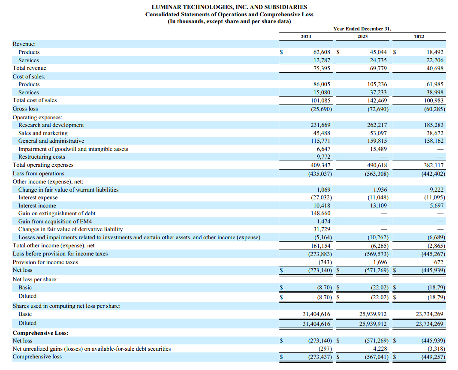Image resolution: width=458 pixels, height=370 pixels.
Task: Select services revenue value 24,735
Action: point(378,60)
